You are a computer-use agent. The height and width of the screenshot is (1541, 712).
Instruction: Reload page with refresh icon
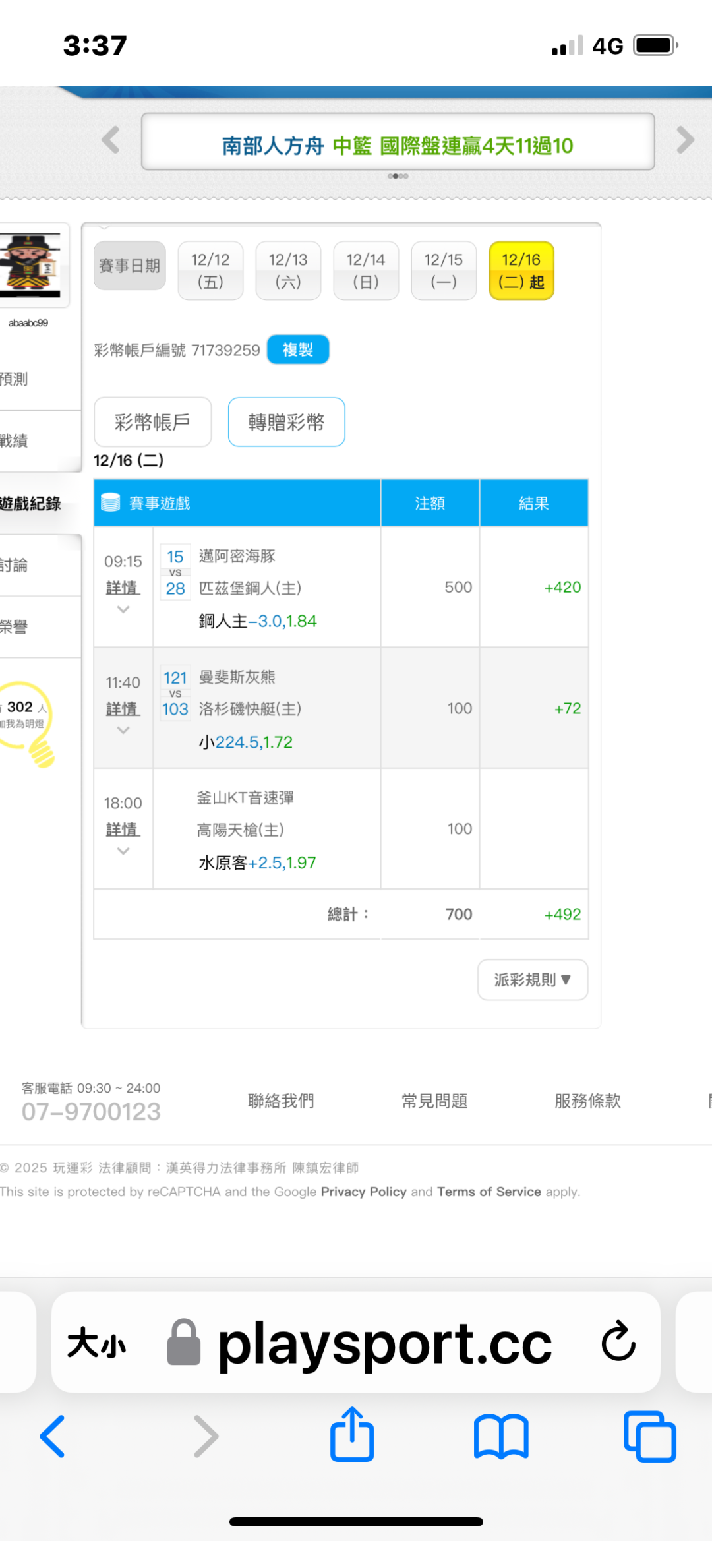point(618,1342)
